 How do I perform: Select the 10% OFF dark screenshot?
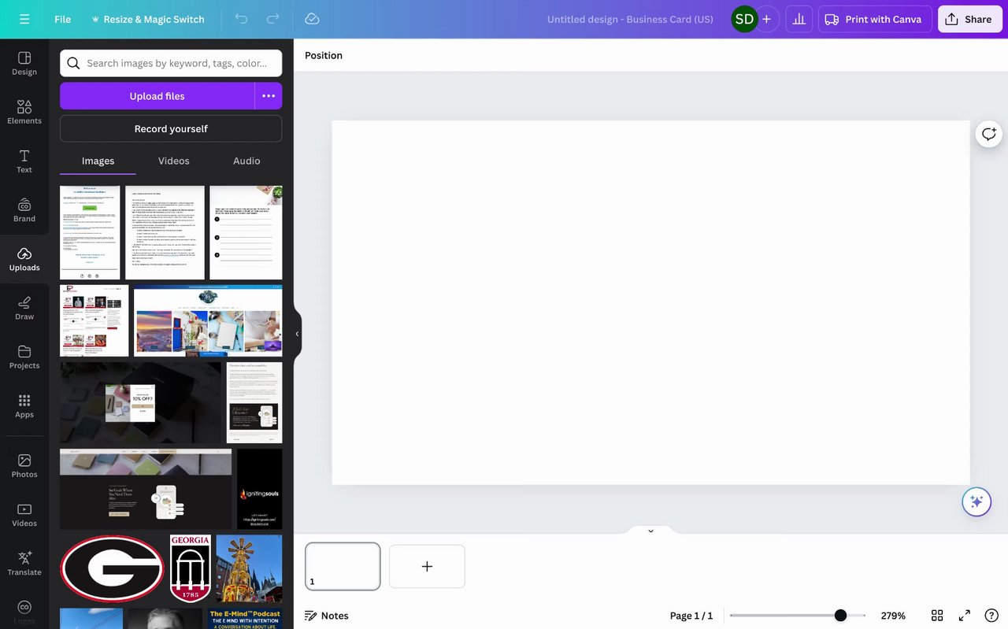pyautogui.click(x=141, y=402)
